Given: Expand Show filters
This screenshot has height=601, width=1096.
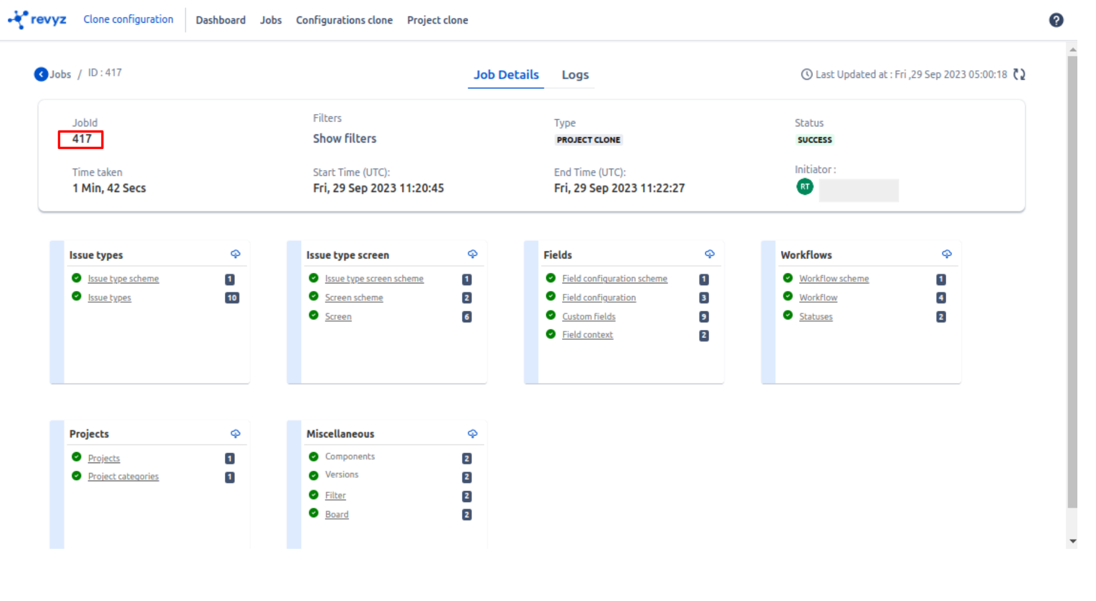Looking at the screenshot, I should pyautogui.click(x=344, y=138).
